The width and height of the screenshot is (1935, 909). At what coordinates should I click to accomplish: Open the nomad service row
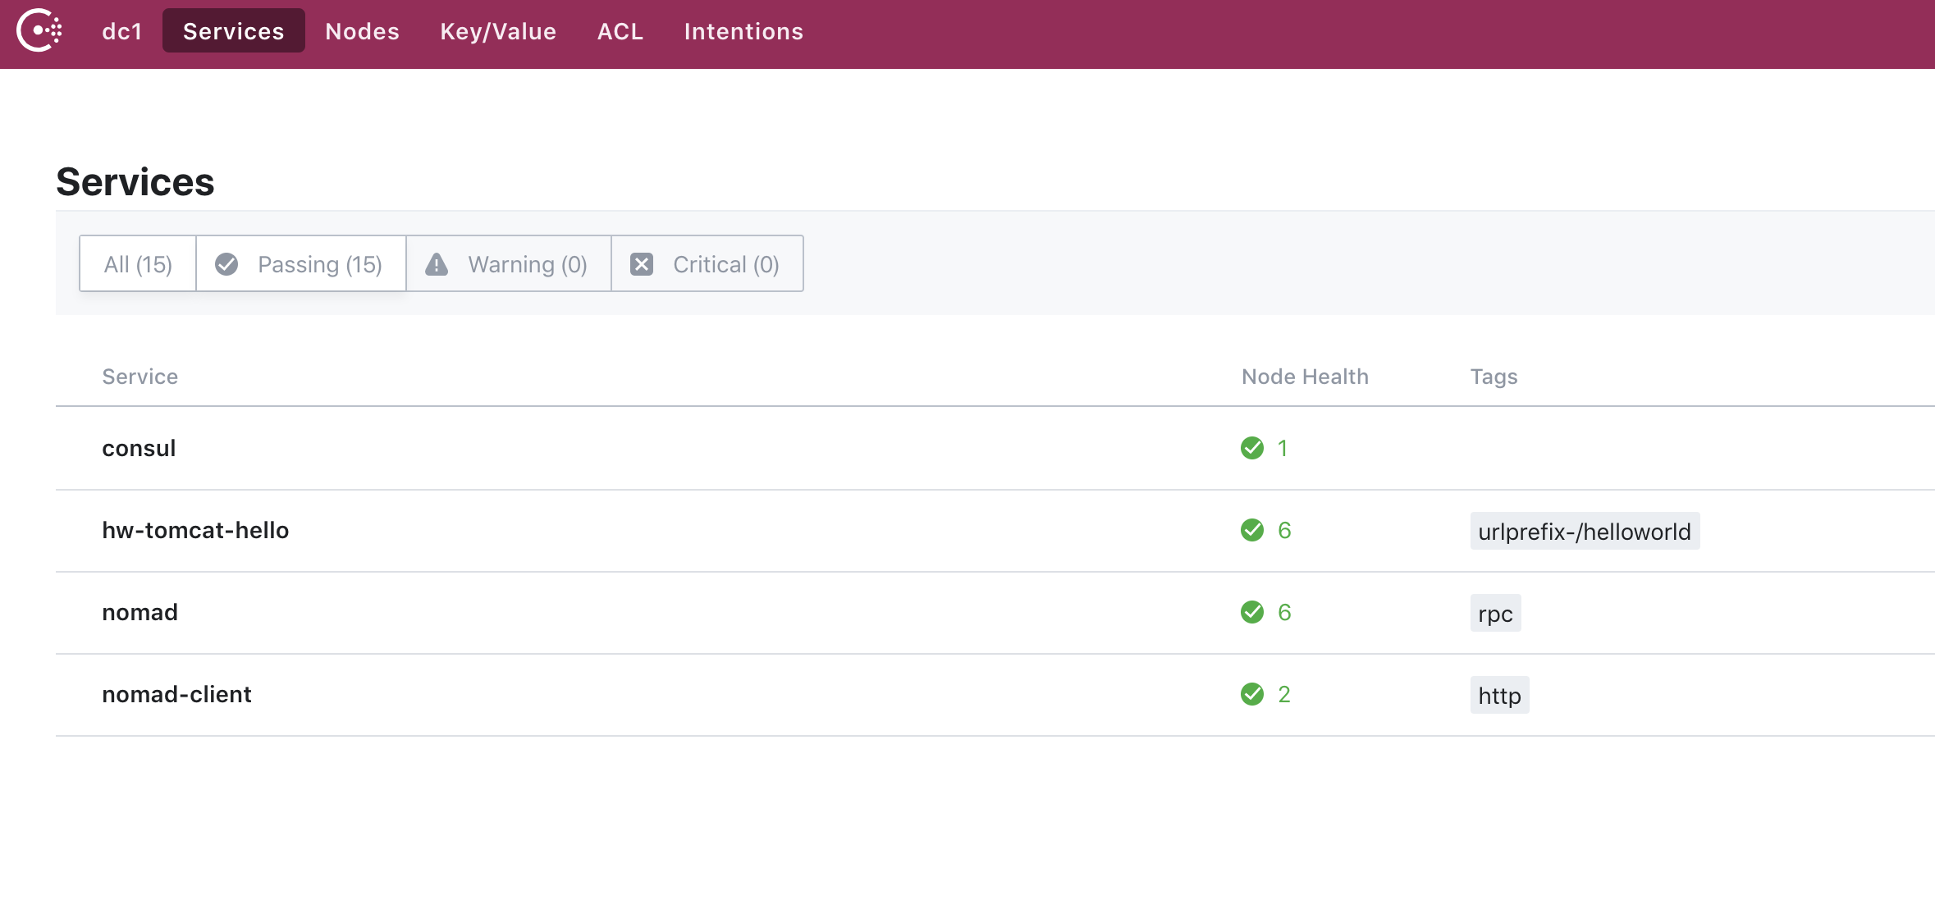(995, 613)
